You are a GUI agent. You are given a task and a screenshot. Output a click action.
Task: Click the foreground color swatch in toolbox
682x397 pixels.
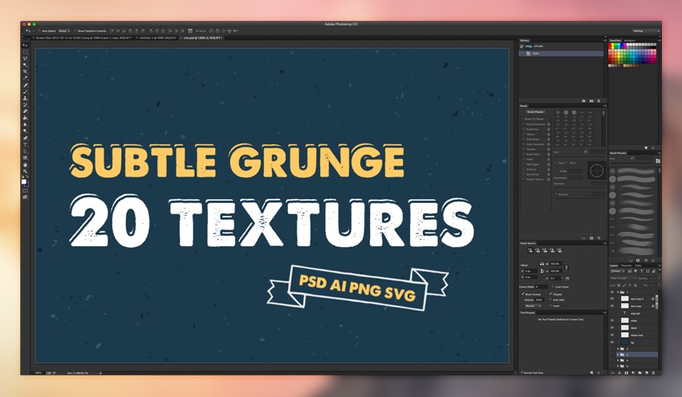pos(23,181)
